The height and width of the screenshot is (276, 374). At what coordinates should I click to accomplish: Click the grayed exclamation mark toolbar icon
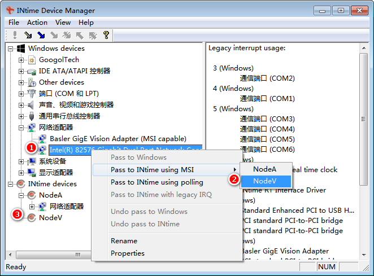15,35
